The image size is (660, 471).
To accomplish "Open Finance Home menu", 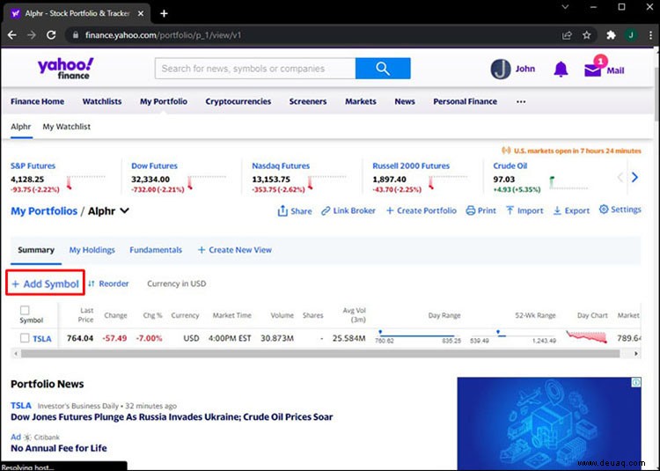I will (x=38, y=101).
